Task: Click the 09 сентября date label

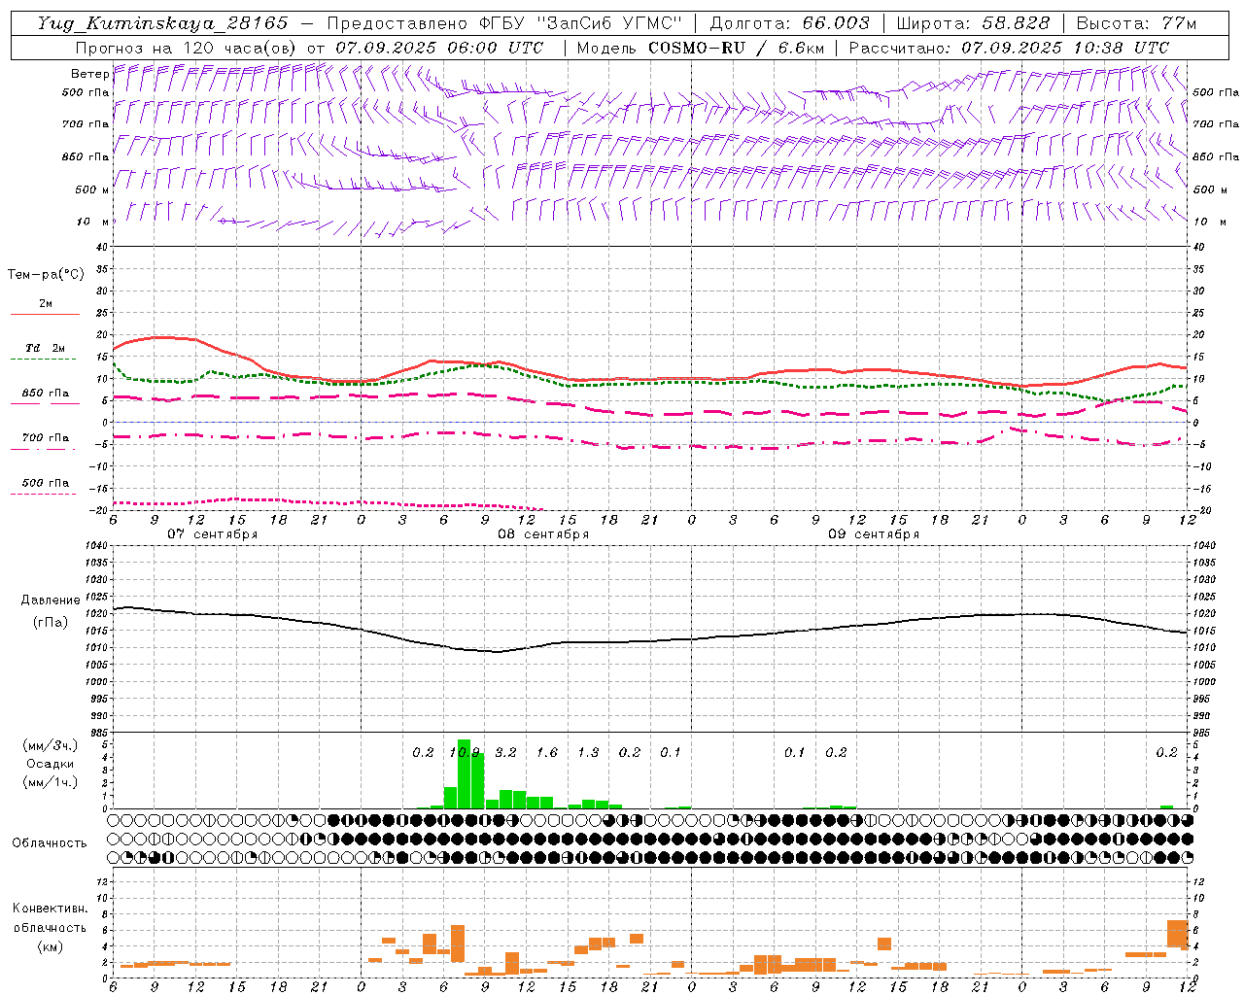Action: (x=874, y=534)
